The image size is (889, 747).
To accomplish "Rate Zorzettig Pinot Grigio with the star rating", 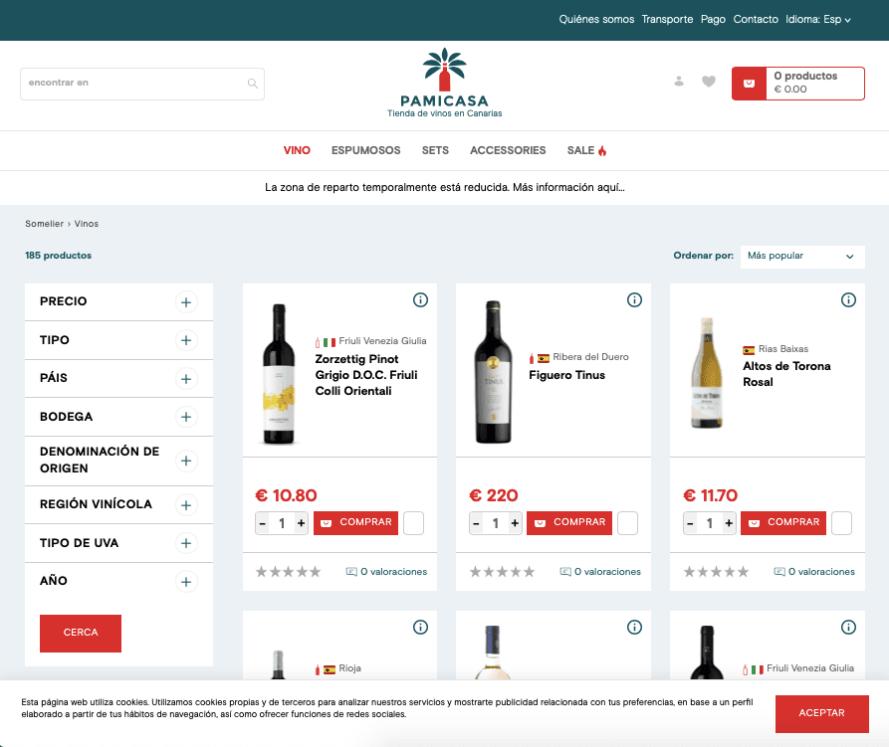I will pos(288,572).
